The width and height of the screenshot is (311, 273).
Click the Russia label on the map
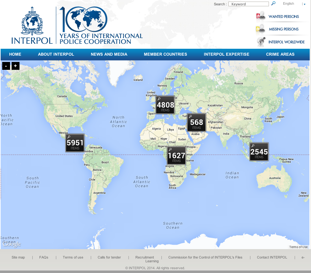[x=239, y=83]
